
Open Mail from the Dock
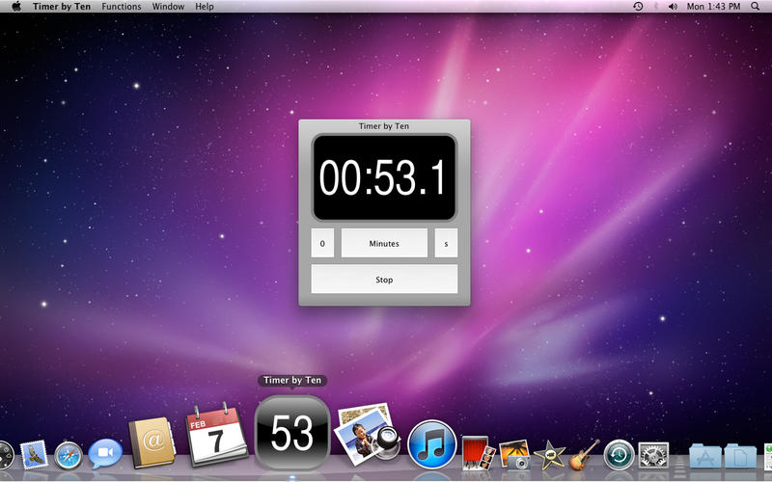coord(35,453)
